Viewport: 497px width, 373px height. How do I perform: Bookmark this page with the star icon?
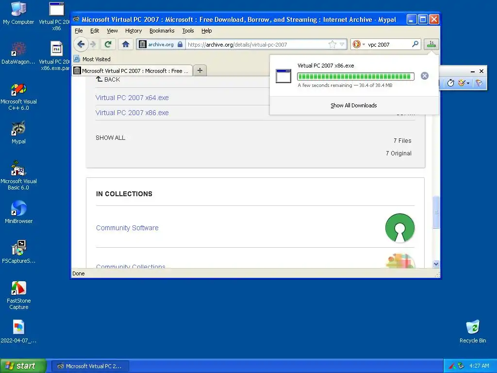[x=332, y=44]
